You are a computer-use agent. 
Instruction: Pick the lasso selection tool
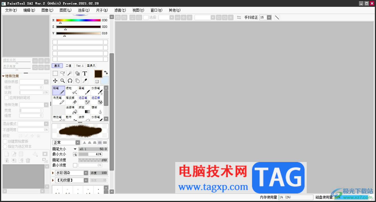tap(62, 73)
